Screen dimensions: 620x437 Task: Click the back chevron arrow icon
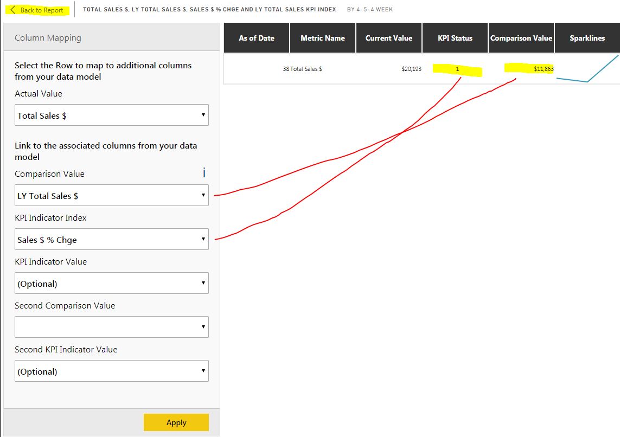point(12,10)
